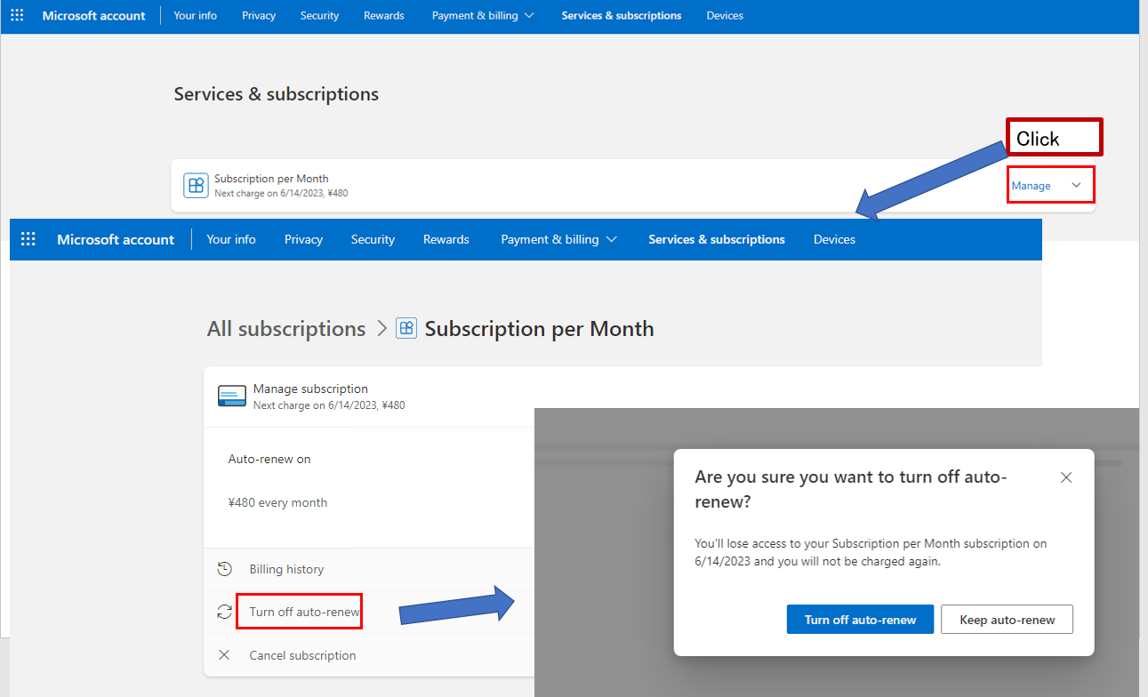Go to Your info in top header
Screen dimensions: 1148x697
click(x=196, y=16)
